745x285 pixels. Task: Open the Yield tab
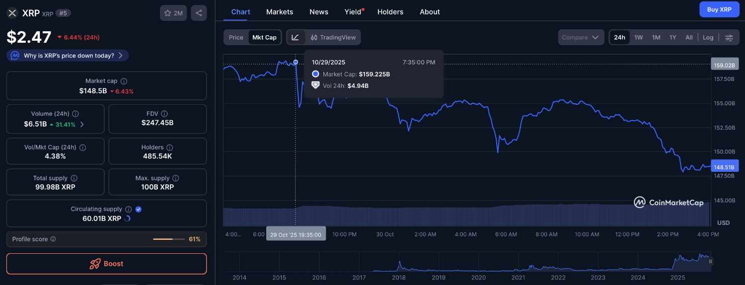point(353,12)
